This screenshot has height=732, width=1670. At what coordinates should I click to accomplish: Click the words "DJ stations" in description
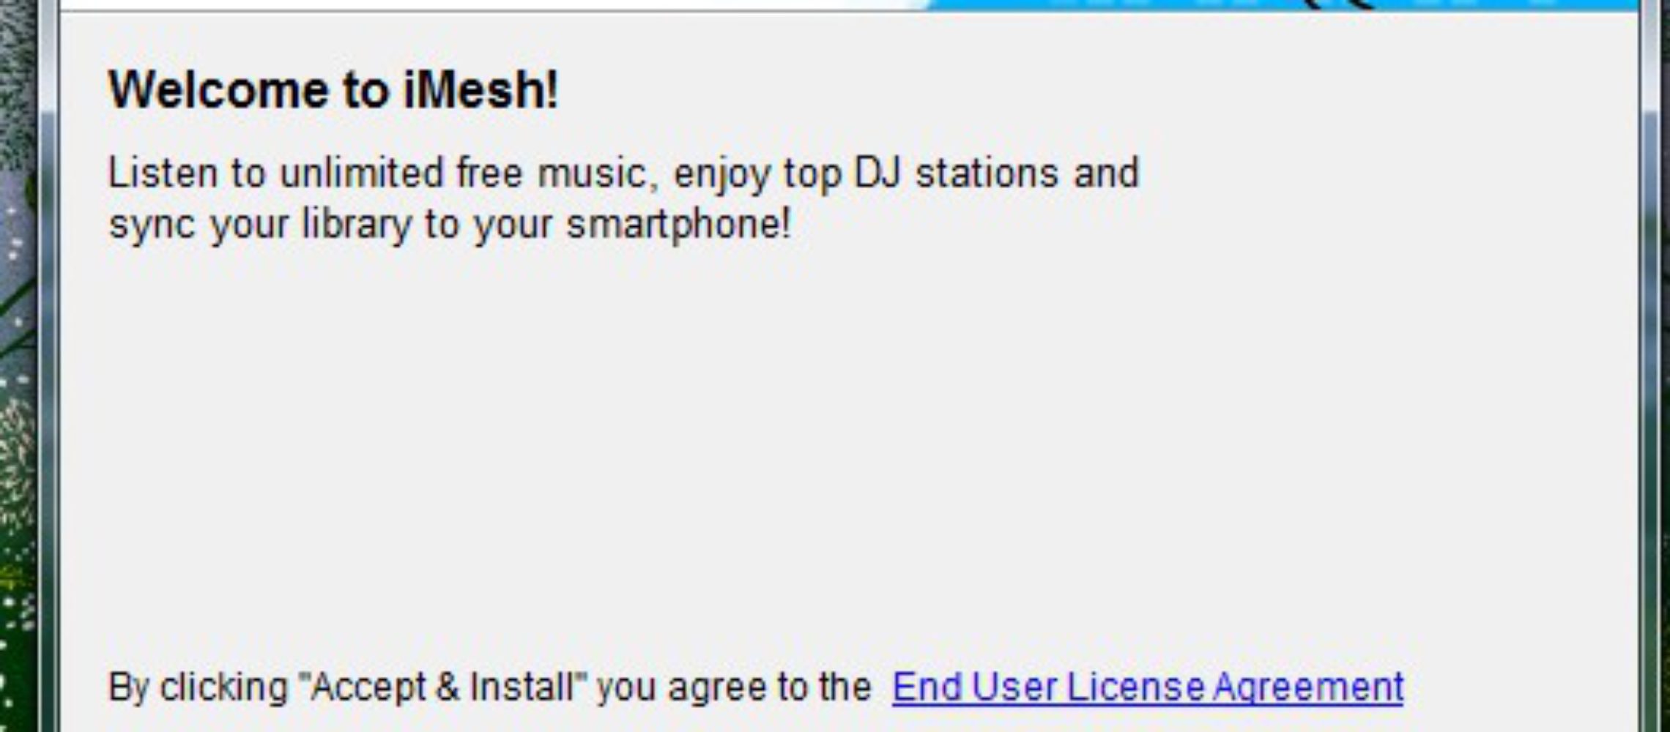pos(956,173)
